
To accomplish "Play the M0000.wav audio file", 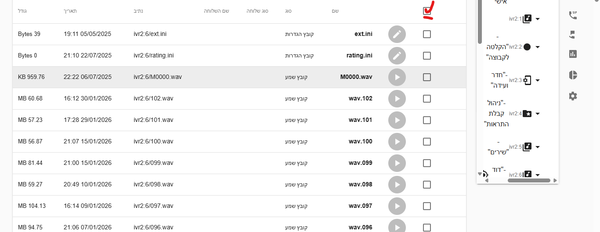I will pos(397,77).
